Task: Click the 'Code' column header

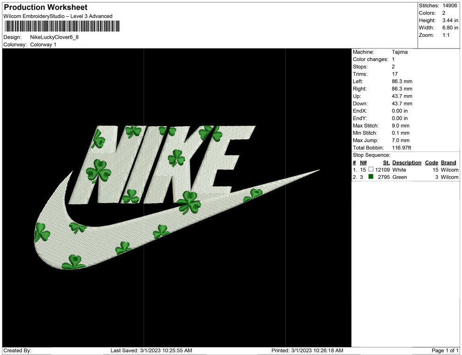Action: (x=432, y=163)
